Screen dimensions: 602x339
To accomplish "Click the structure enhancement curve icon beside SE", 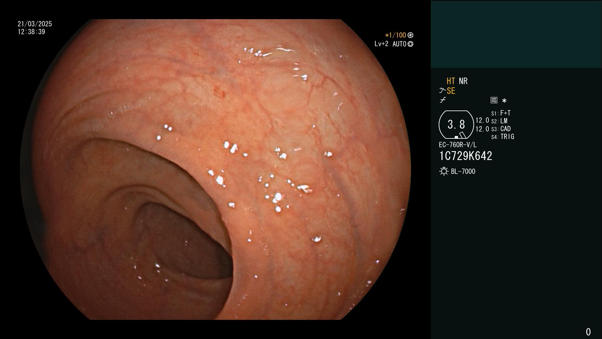I will (442, 91).
